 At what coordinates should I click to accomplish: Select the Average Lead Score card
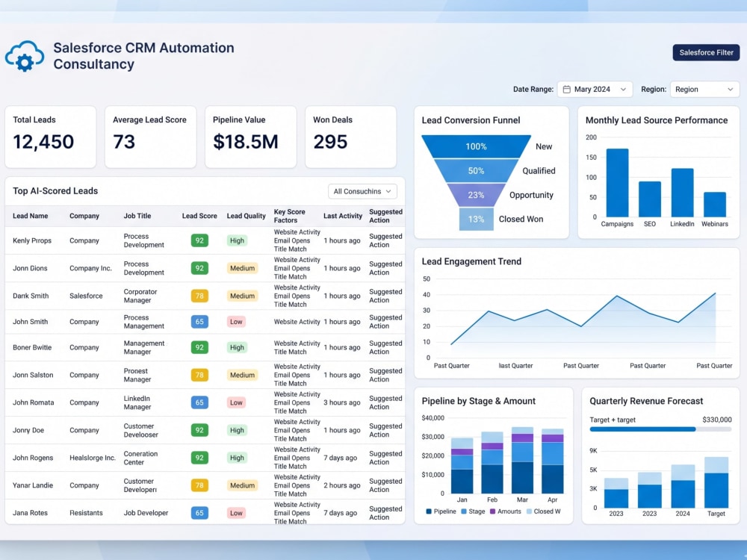[151, 137]
